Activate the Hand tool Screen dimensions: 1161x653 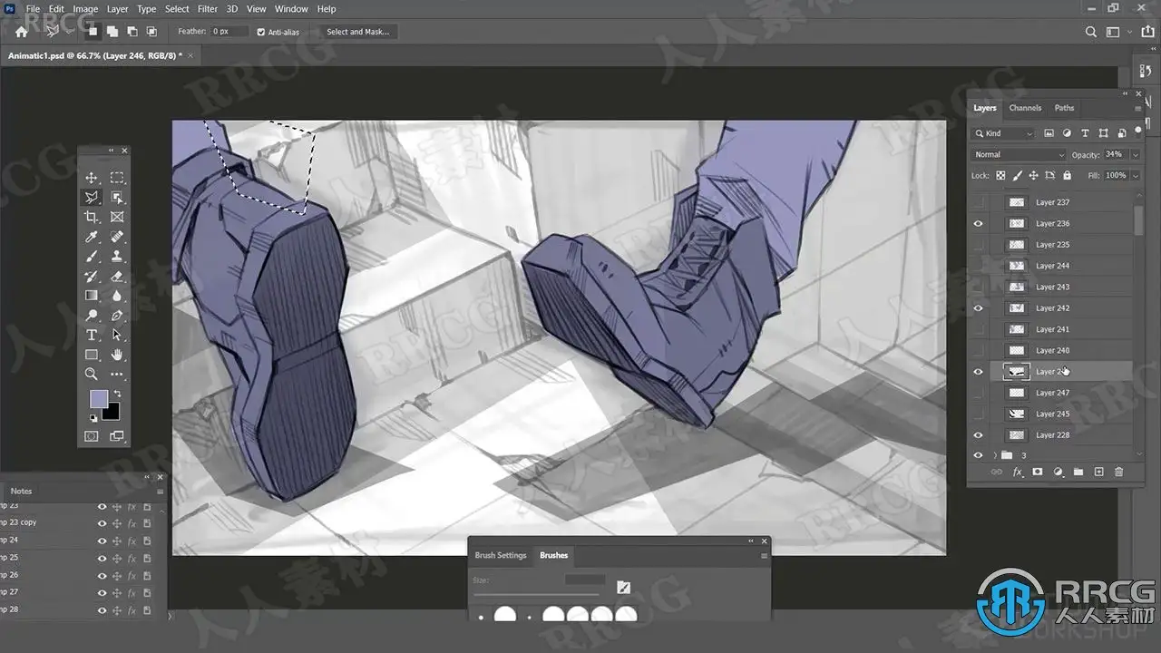pyautogui.click(x=117, y=355)
